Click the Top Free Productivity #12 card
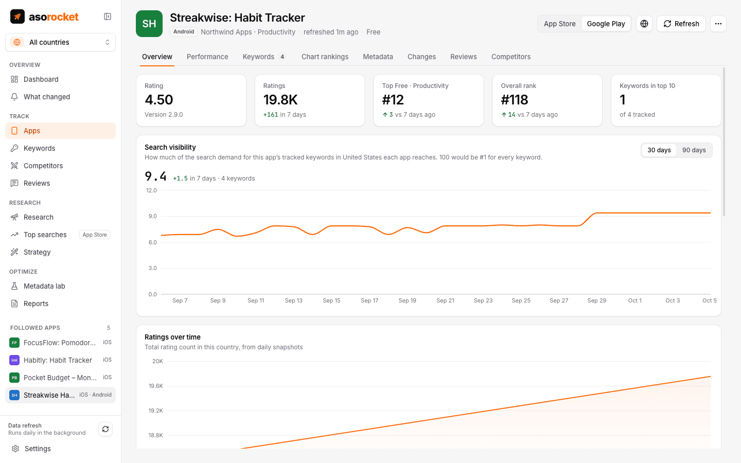 click(429, 100)
